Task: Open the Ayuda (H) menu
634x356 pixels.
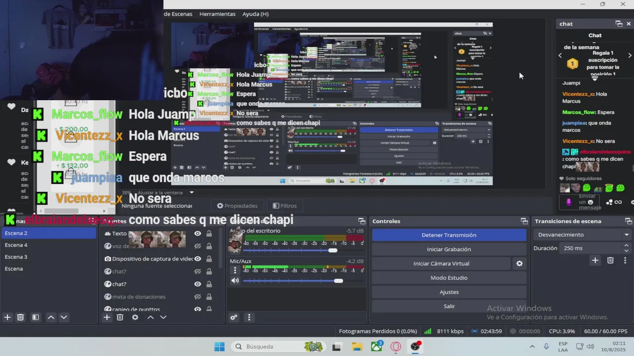Action: pos(256,14)
